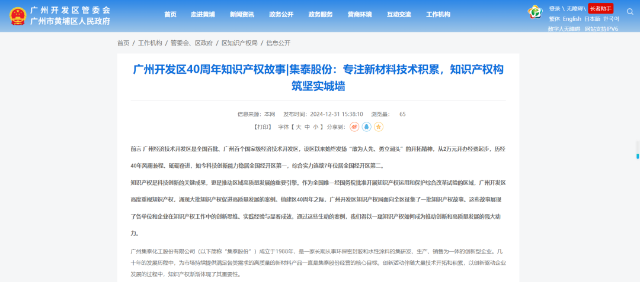
Task: Click the 网站支持IPV6 text
Action: [x=601, y=29]
